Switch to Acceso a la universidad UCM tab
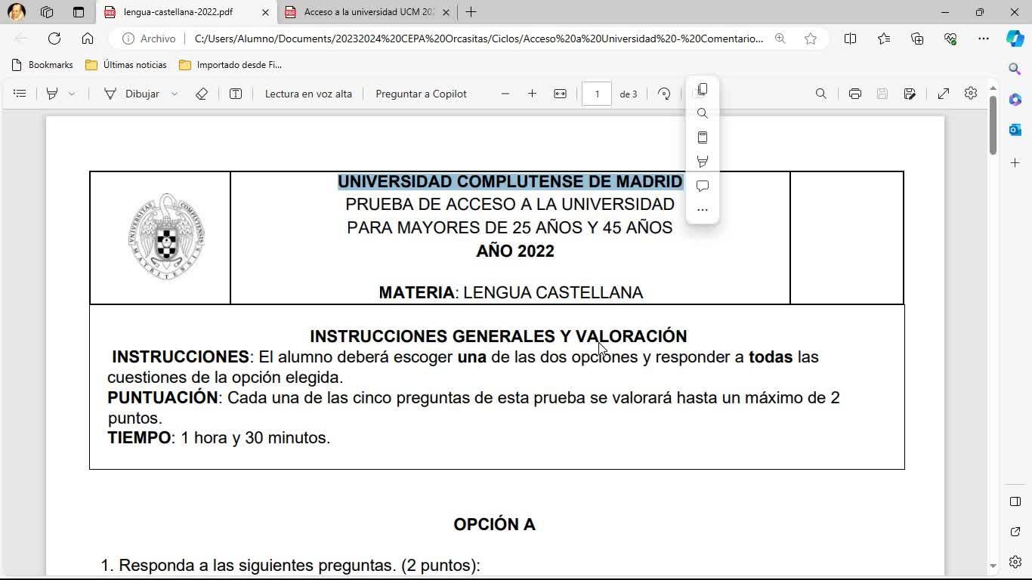Screen dimensions: 1032x580 click(369, 12)
